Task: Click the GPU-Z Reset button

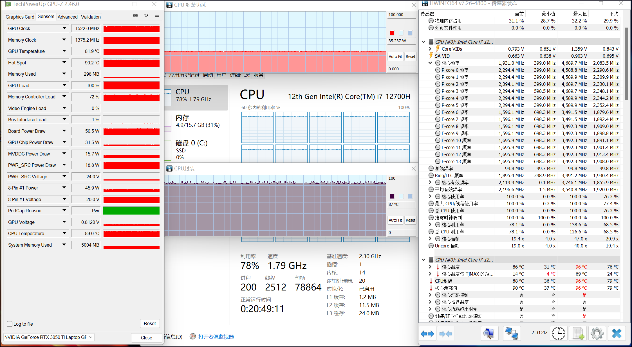Action: 150,323
